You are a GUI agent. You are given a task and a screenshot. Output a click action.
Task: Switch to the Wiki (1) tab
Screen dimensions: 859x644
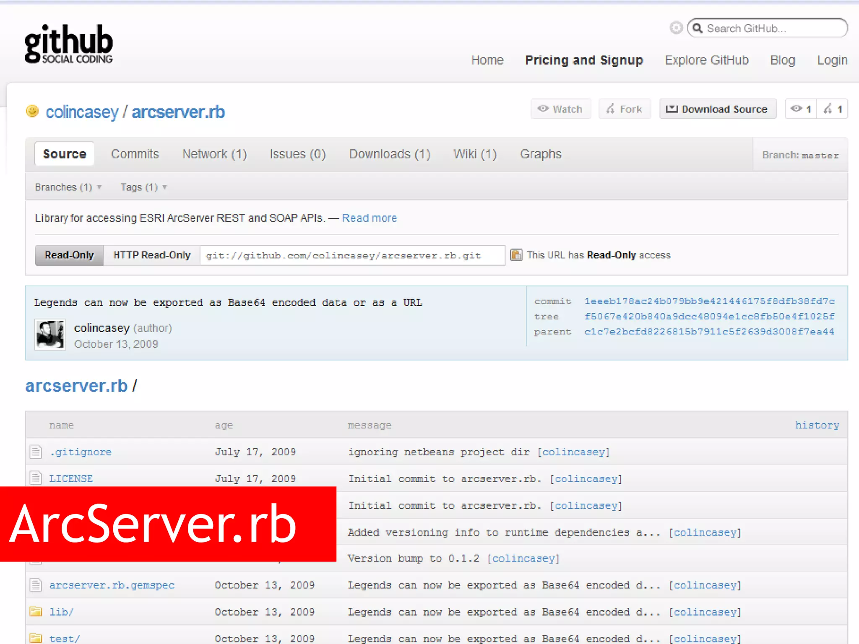(x=475, y=154)
